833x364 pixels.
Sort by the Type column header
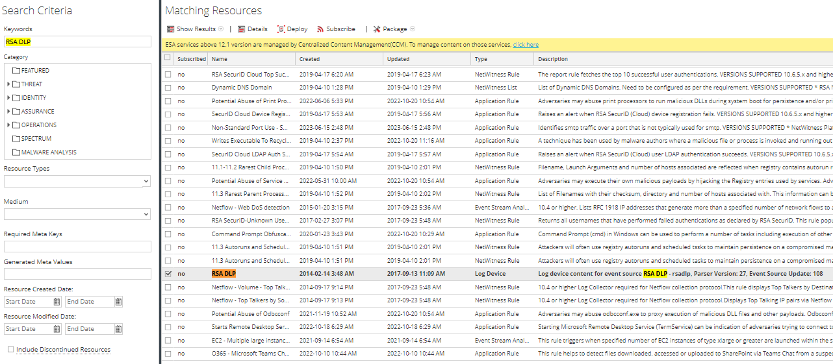click(x=481, y=59)
